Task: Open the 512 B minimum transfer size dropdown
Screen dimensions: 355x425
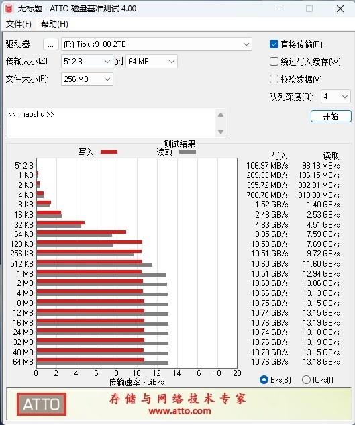Action: point(87,62)
